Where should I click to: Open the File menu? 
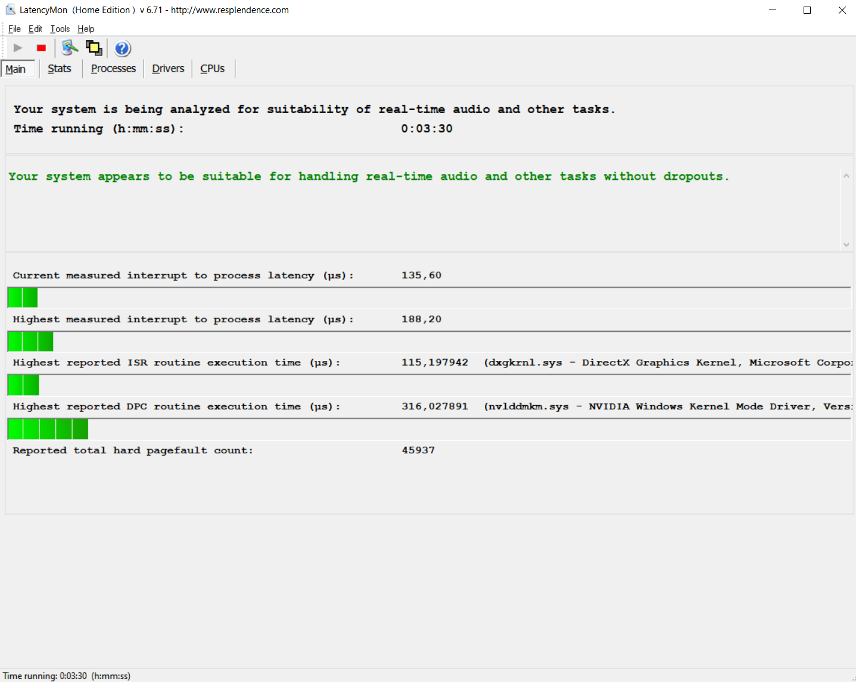(14, 29)
